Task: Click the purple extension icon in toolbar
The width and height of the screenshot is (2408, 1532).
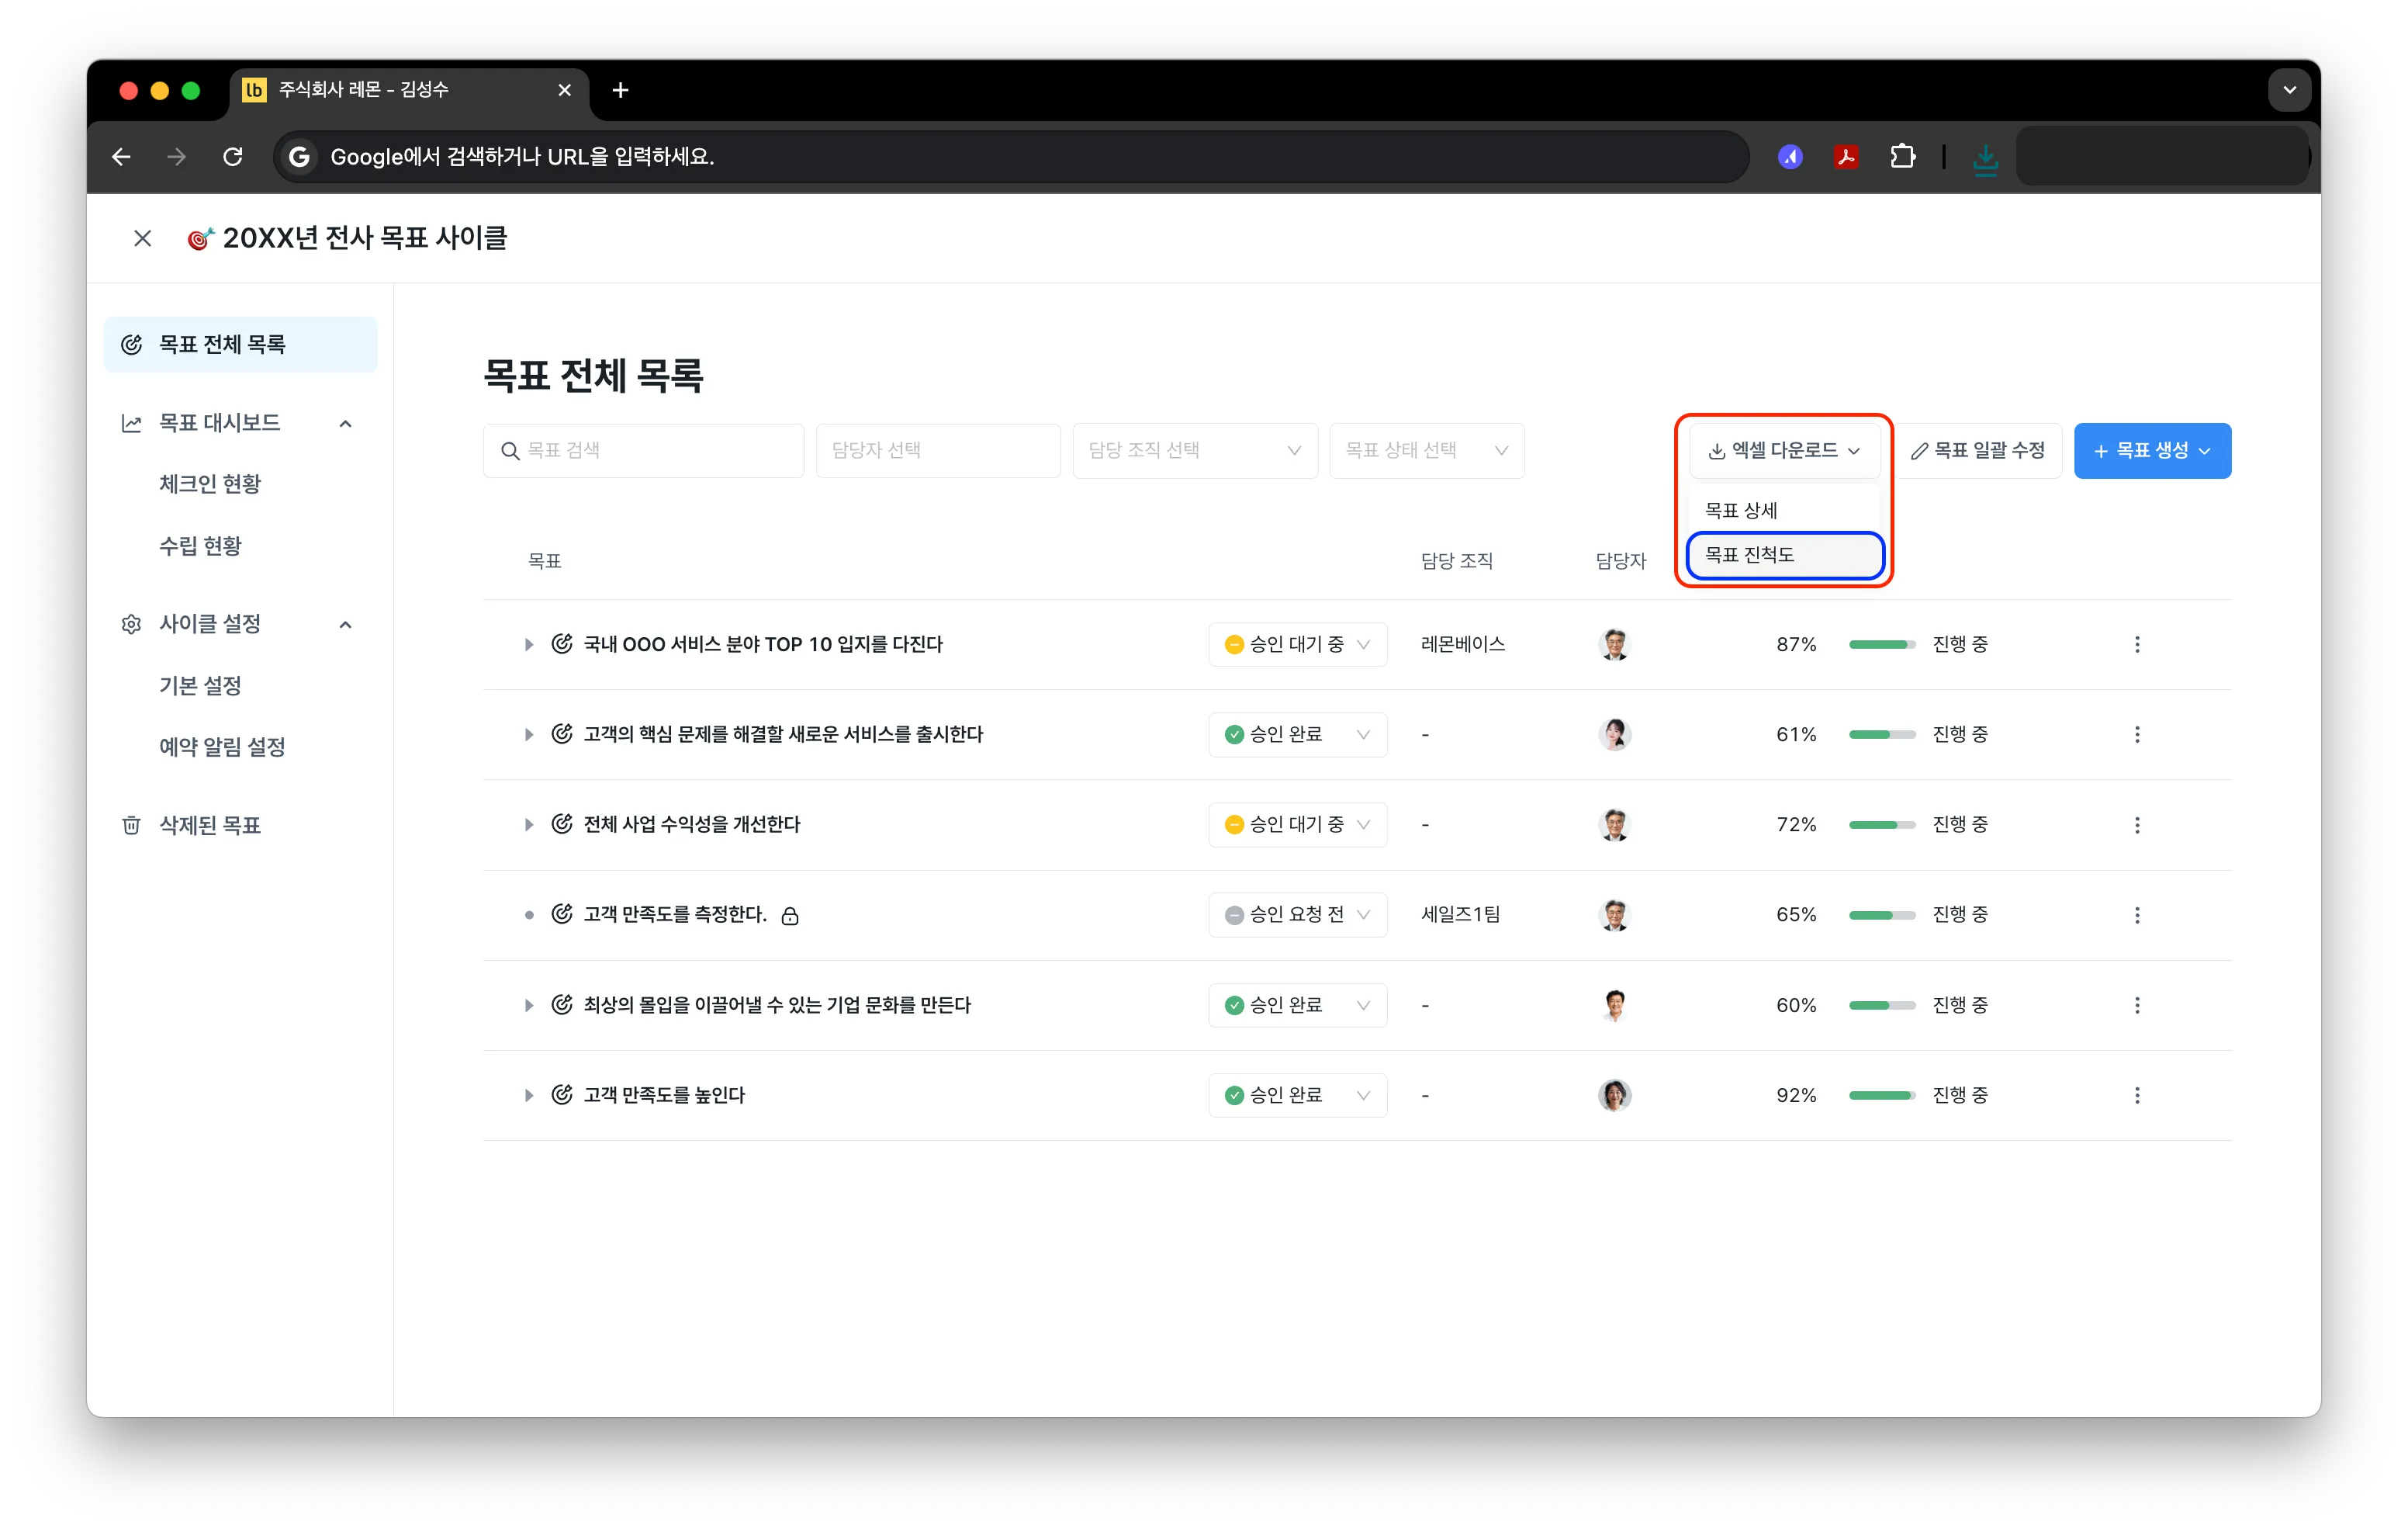Action: click(x=1790, y=157)
